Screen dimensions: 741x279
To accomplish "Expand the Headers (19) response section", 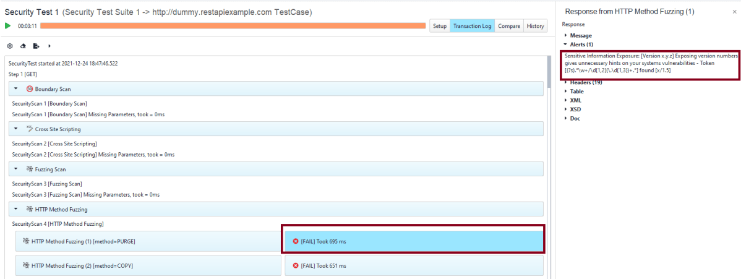I will coord(565,82).
